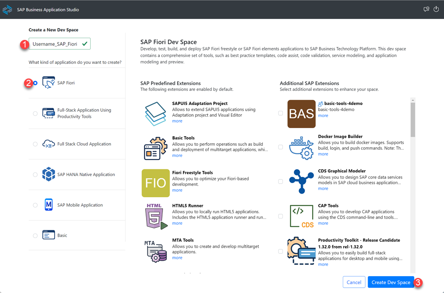Click the MTA Tools icon
This screenshot has height=293, width=444.
[155, 251]
